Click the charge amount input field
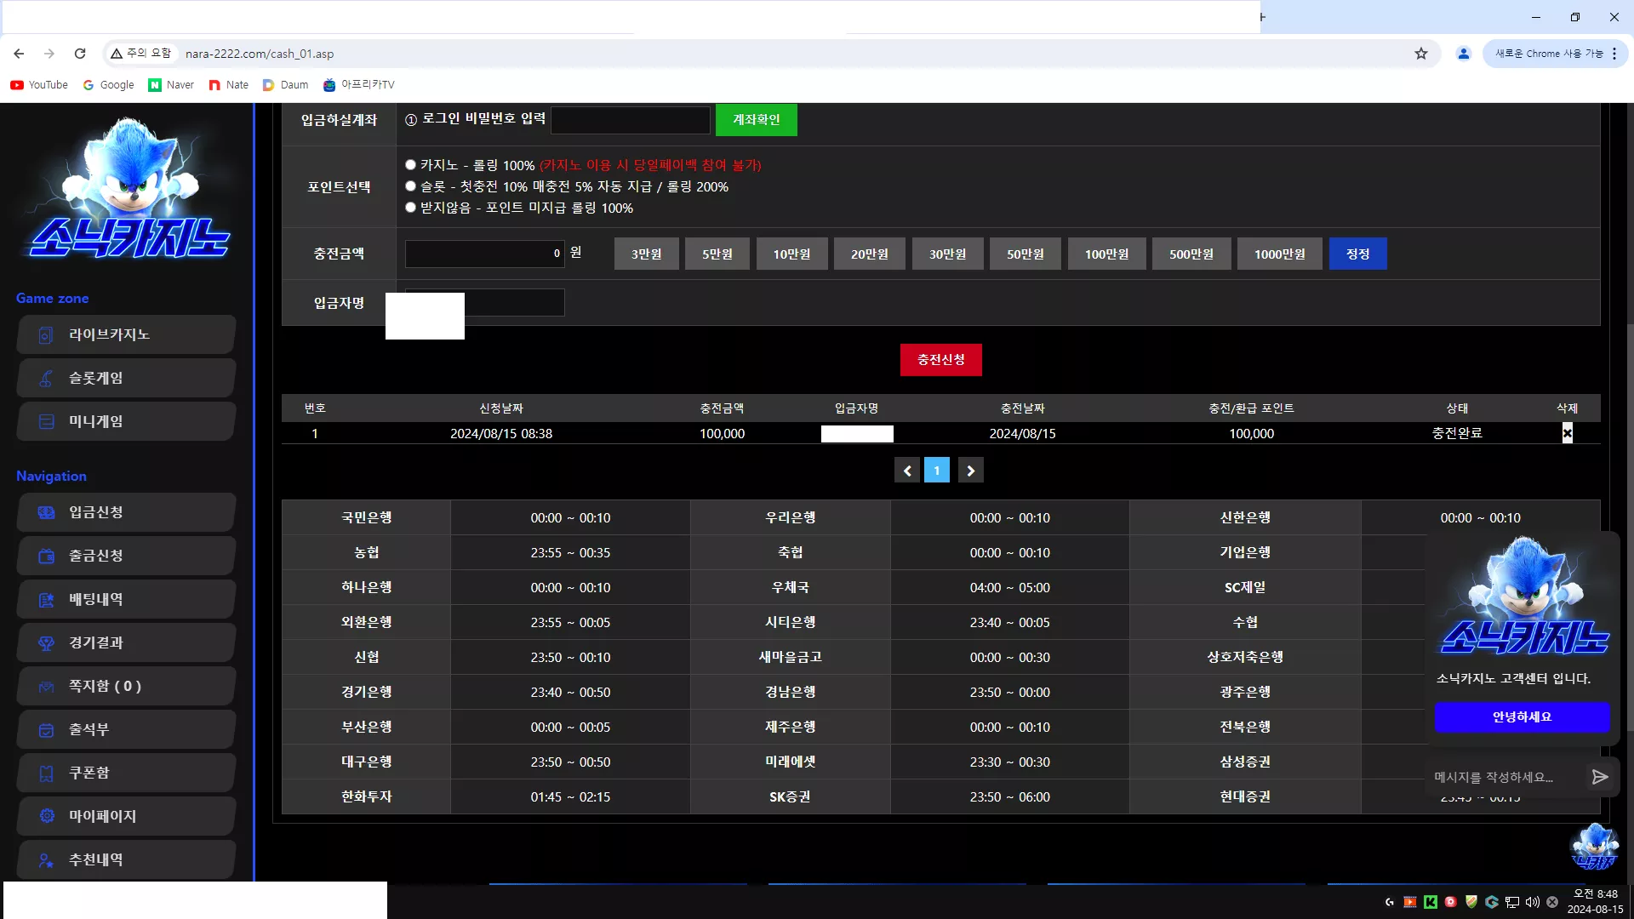1634x919 pixels. tap(485, 254)
